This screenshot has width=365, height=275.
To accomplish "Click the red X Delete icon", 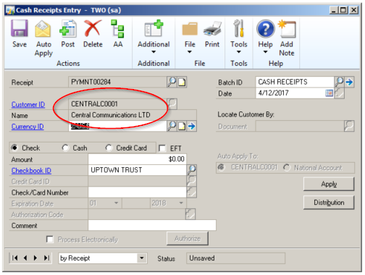I will click(x=93, y=28).
